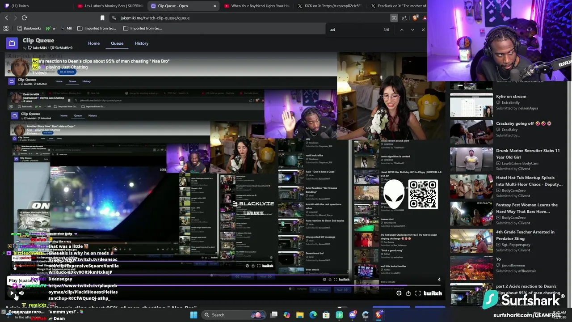Screen dimensions: 572x322
Task: Open the Bookmarks folder in bookmarks bar
Action: click(x=29, y=28)
